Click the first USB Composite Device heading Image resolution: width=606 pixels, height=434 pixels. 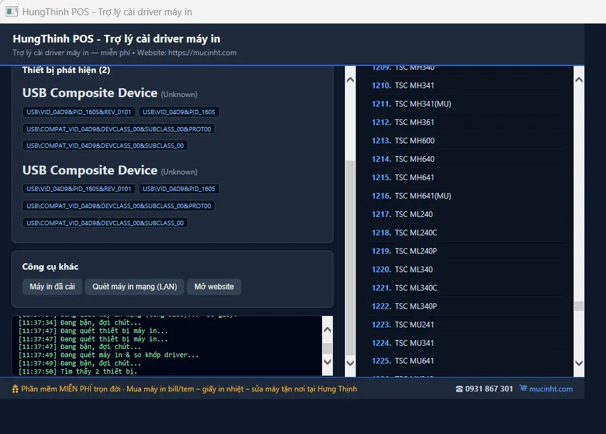tap(90, 93)
